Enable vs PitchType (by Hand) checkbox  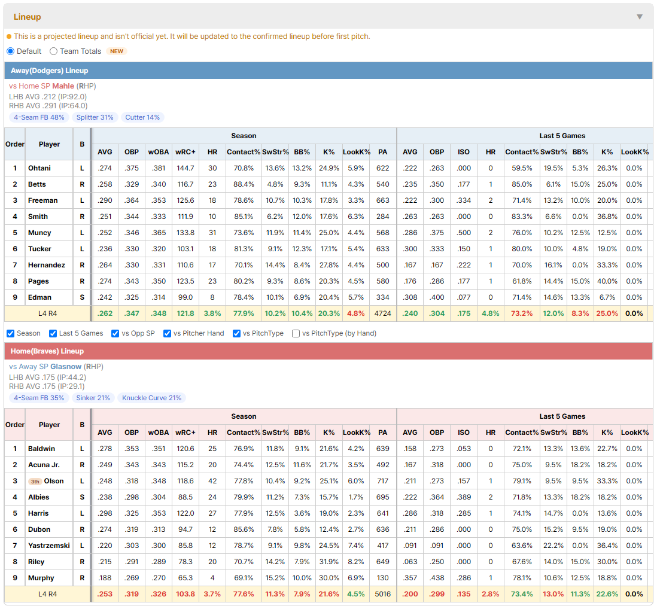coord(296,333)
